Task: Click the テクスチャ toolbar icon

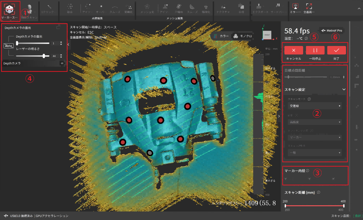Action: [x=223, y=7]
